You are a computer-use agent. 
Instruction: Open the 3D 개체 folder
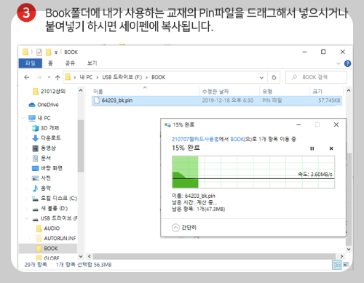[46, 128]
